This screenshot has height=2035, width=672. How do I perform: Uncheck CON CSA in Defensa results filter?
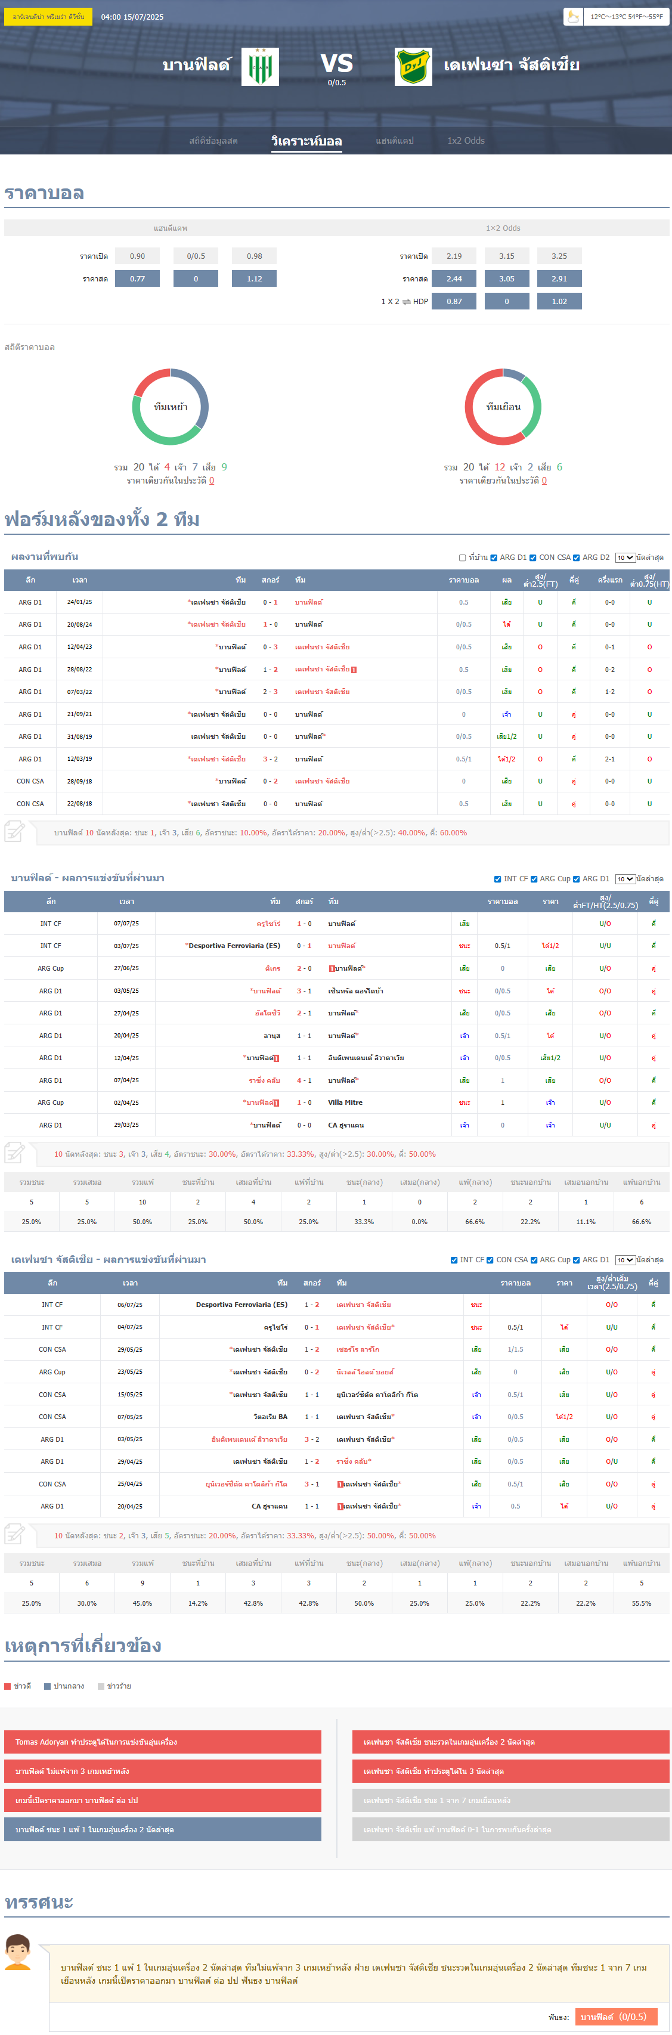490,1260
